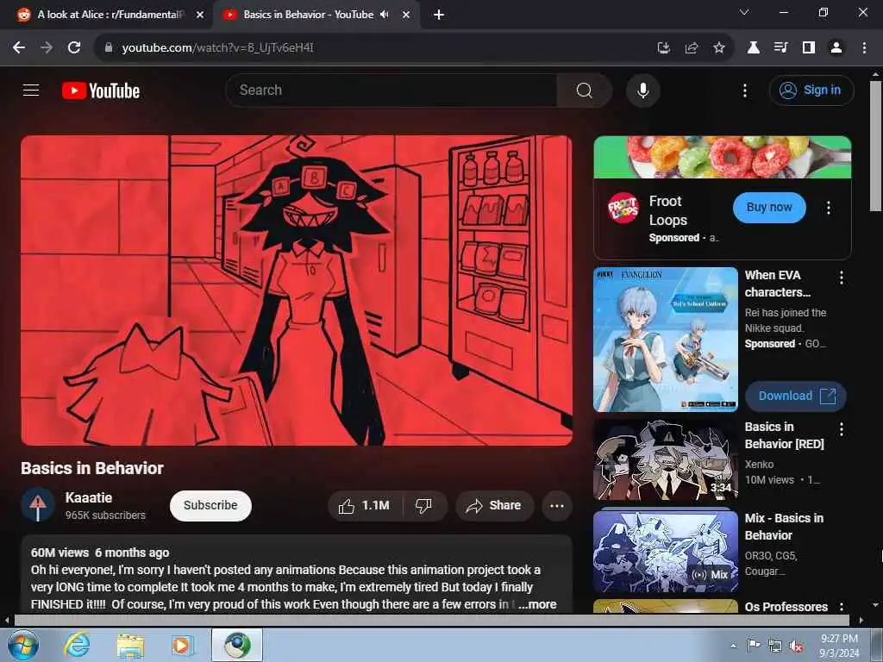The width and height of the screenshot is (883, 662).
Task: Focus the YouTube Search field
Action: tap(391, 90)
